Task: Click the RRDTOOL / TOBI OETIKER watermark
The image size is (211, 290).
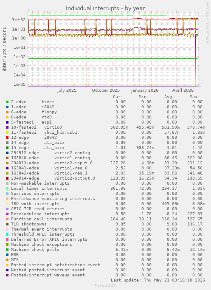Action: pyautogui.click(x=207, y=23)
